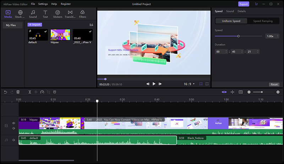The width and height of the screenshot is (284, 164).
Task: Click the purple snapping icon above timeline
Action: point(224,92)
